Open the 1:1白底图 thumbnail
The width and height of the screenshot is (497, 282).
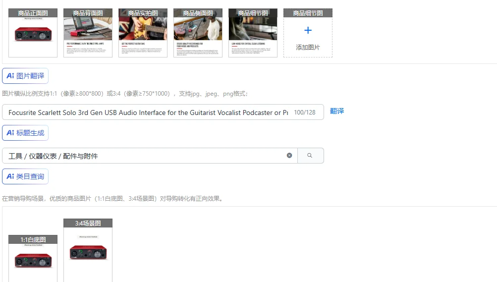33,258
